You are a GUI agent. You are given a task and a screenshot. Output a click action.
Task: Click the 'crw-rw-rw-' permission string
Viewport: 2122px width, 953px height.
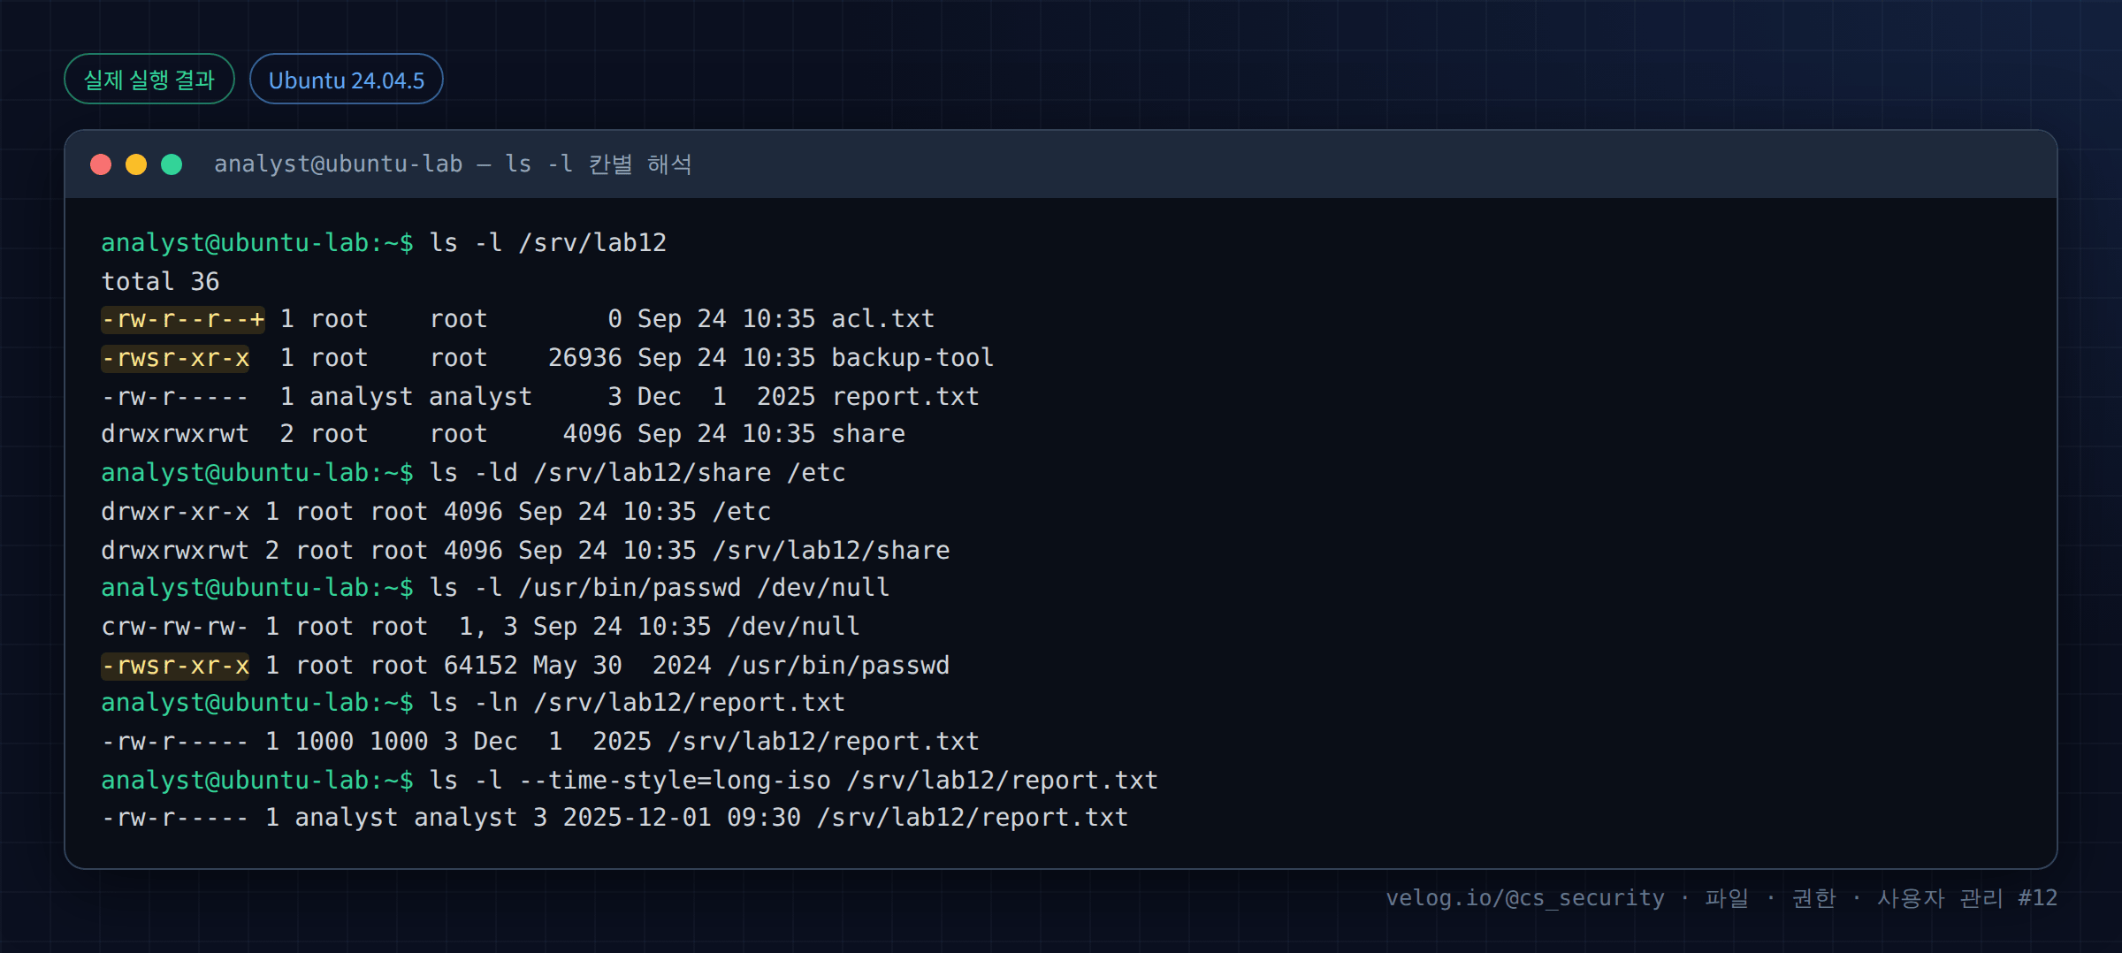(x=175, y=627)
